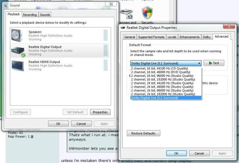Choose 2 channel, 24 bit, 44100 Hz option
Screen dimensions: 239x163
tap(166, 83)
